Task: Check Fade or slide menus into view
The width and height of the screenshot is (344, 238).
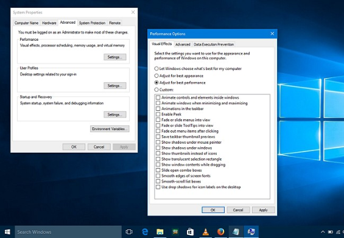Action: [158, 120]
